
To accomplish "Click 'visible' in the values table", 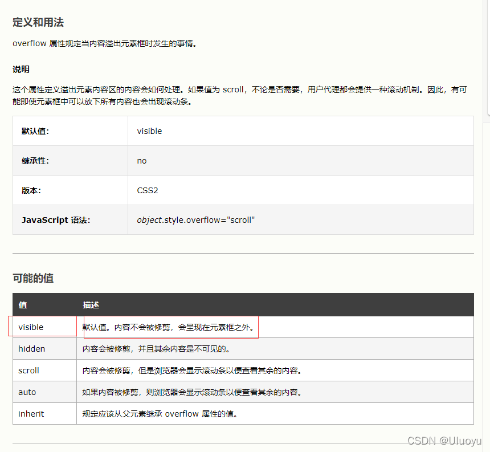I will point(31,327).
